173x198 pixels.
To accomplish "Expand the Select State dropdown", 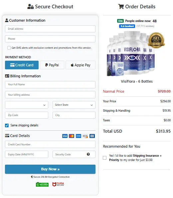I will pyautogui.click(x=74, y=105).
